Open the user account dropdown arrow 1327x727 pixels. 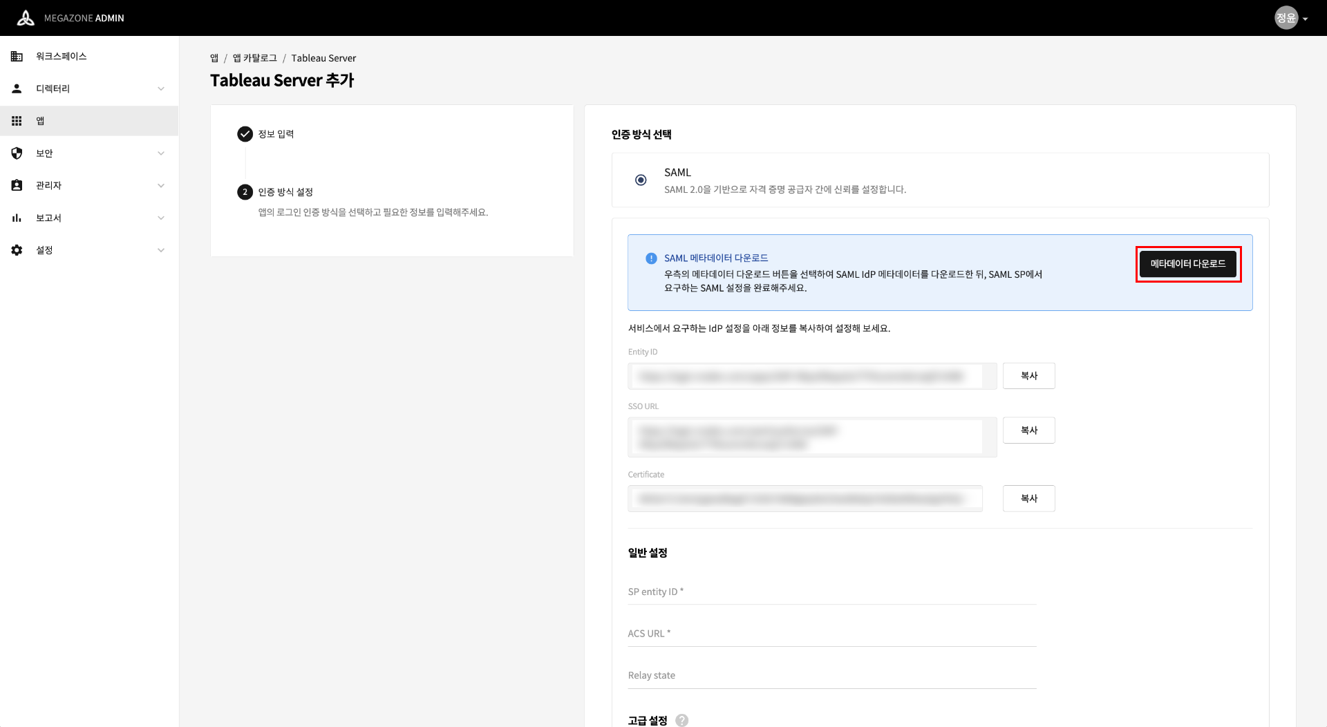point(1305,19)
